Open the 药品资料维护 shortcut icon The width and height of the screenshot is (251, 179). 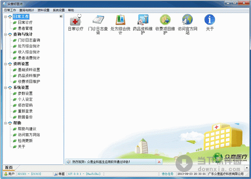tap(143, 20)
